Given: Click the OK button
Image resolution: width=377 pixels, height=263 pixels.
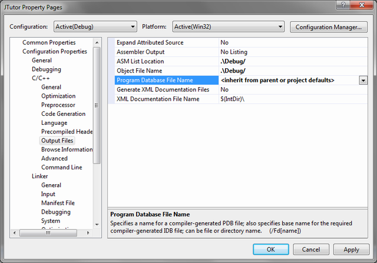Looking at the screenshot, I should click(x=271, y=249).
